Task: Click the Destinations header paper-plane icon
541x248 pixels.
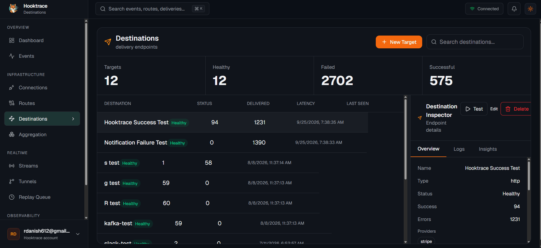Action: [x=108, y=42]
